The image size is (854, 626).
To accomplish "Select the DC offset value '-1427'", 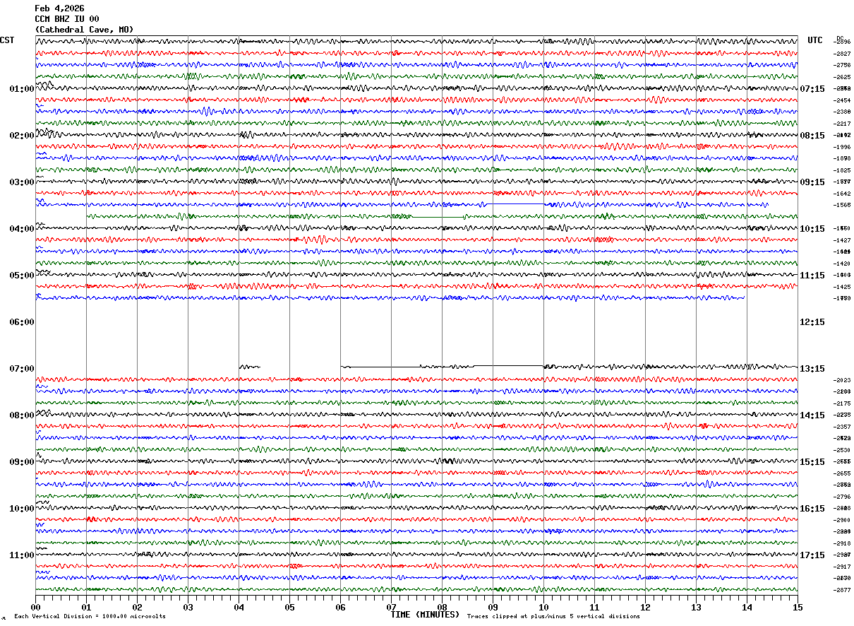I will coord(843,240).
